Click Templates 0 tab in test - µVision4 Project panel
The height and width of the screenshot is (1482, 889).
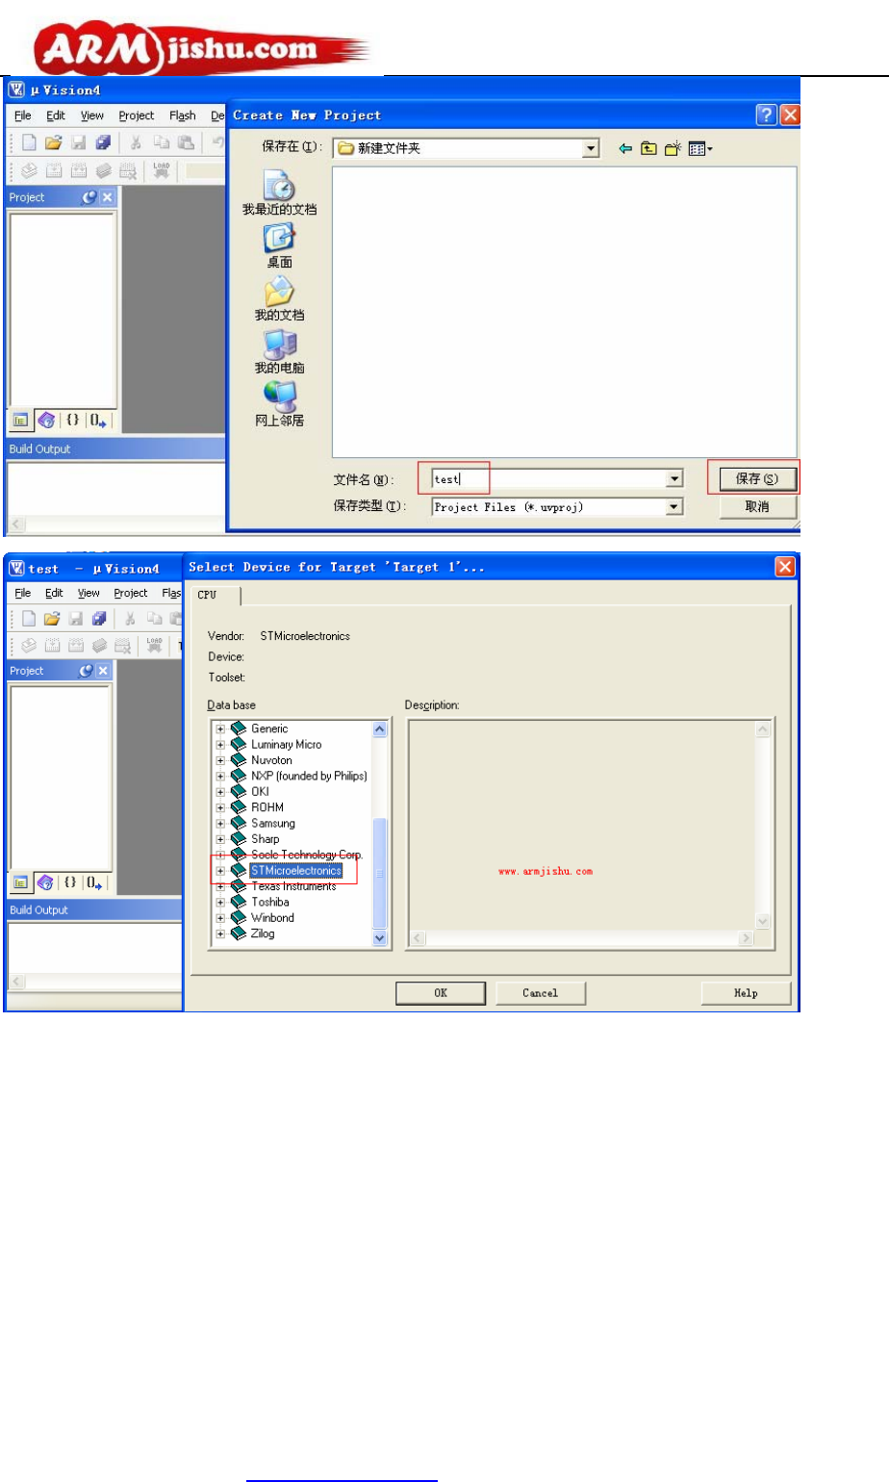(94, 882)
